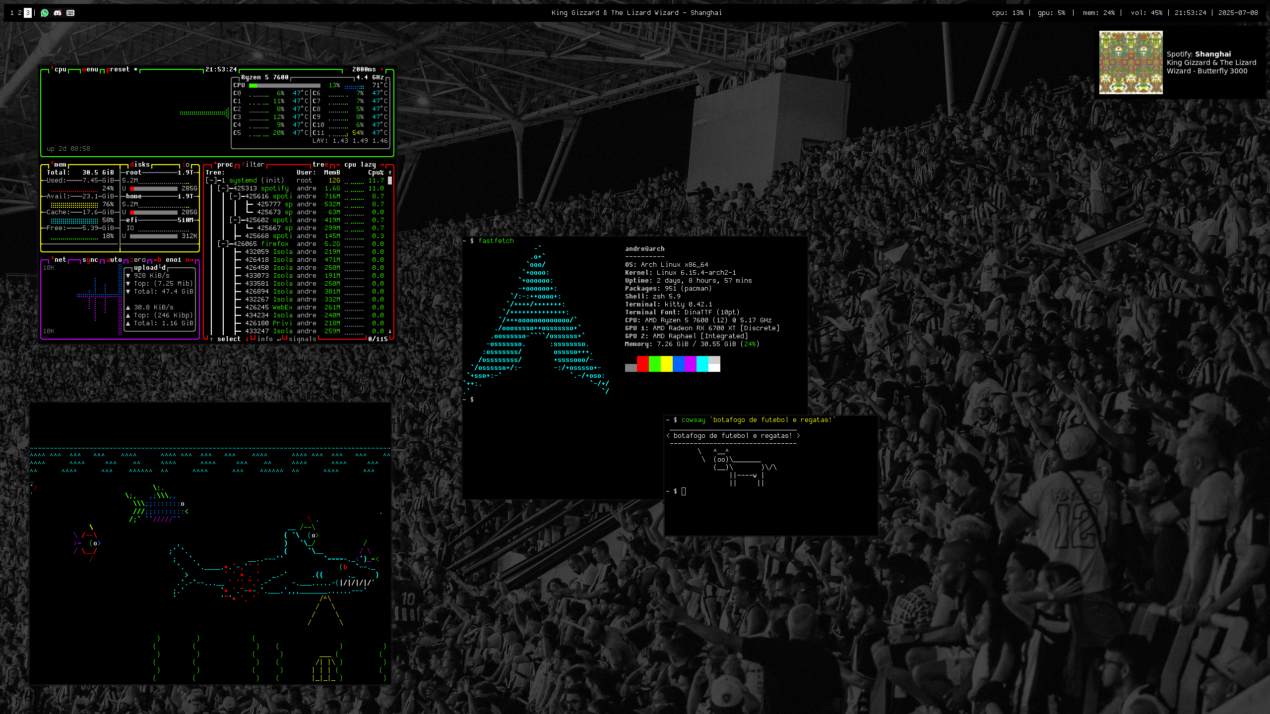Click up arrow beside btop 'select'
Viewport: 1270px width, 714px height.
(x=212, y=339)
